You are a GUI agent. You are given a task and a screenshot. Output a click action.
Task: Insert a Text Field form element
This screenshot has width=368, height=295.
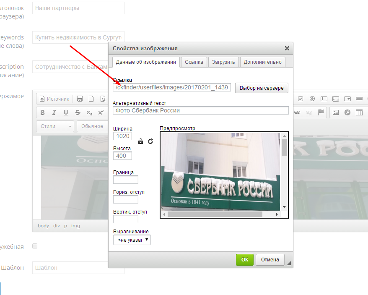point(324,99)
